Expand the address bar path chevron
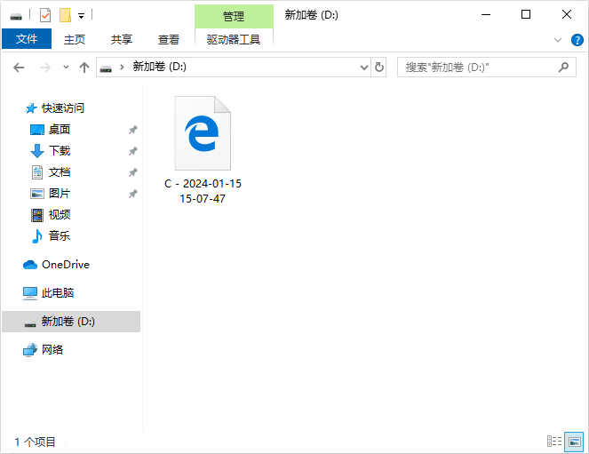 tap(122, 68)
